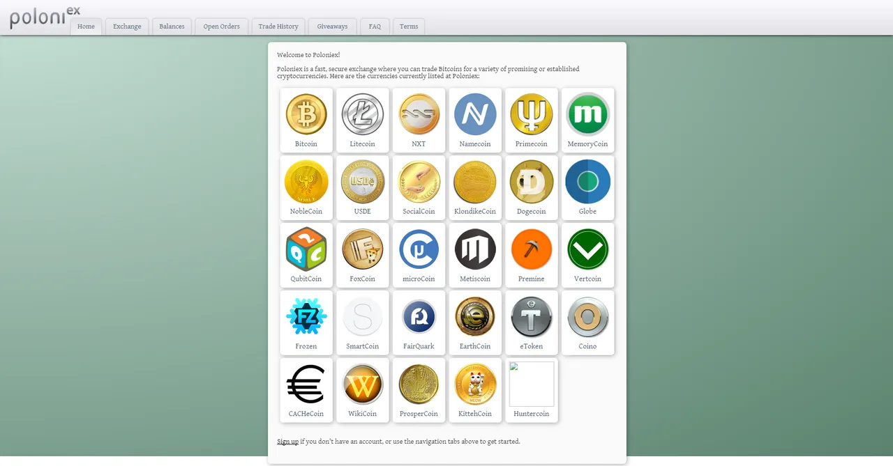The width and height of the screenshot is (893, 466).
Task: Click the Dogecoin coin icon
Action: (x=532, y=182)
